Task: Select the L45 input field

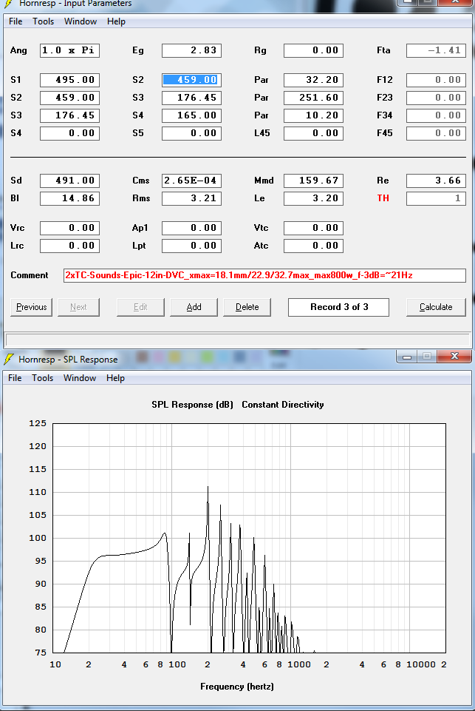Action: pos(313,133)
